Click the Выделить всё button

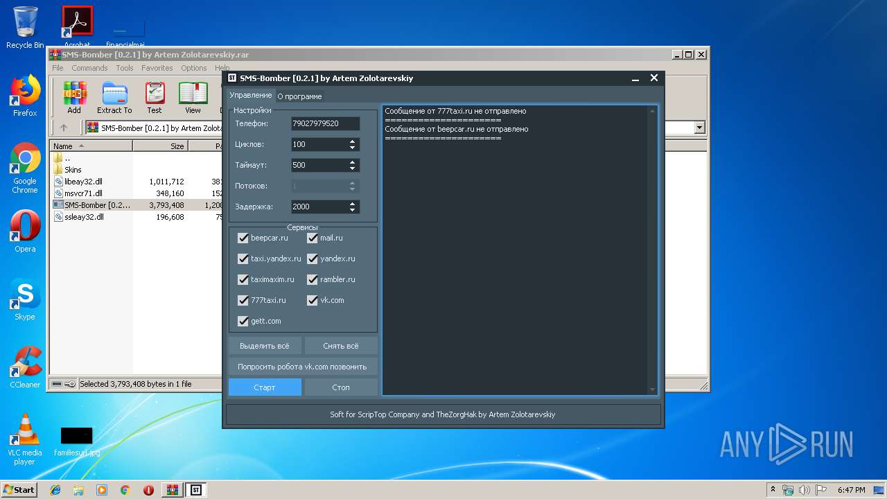point(265,346)
